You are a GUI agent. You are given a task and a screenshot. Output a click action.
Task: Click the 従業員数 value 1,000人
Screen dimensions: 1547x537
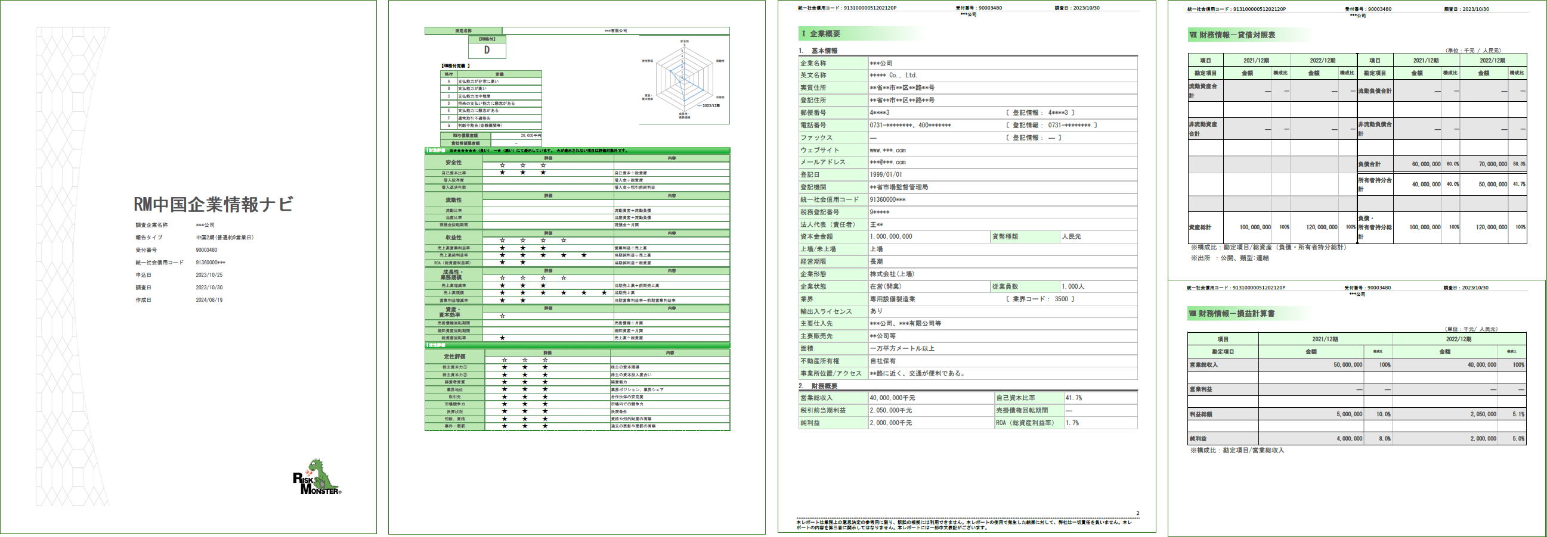(1072, 286)
